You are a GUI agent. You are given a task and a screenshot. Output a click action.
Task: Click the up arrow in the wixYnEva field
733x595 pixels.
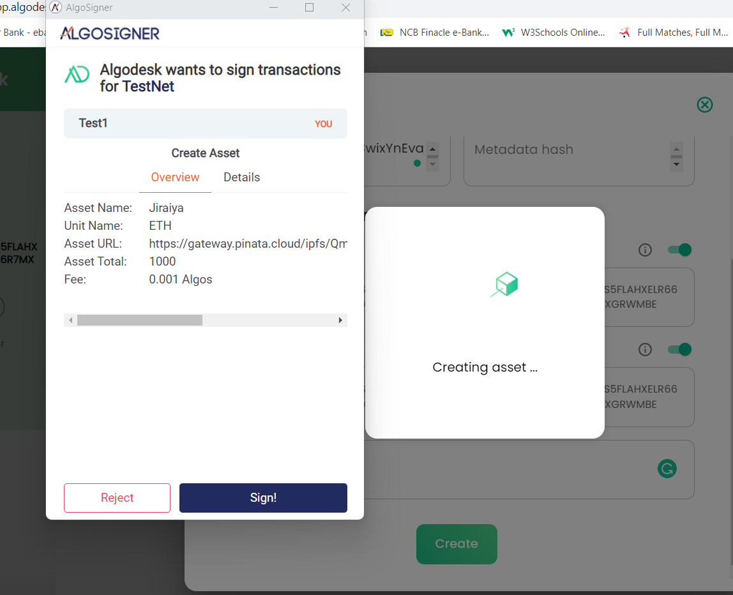click(432, 149)
